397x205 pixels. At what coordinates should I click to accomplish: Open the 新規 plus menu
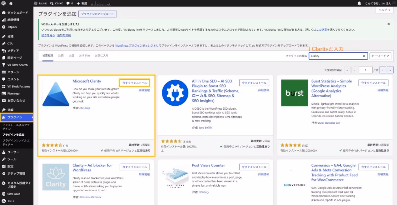(x=82, y=3)
